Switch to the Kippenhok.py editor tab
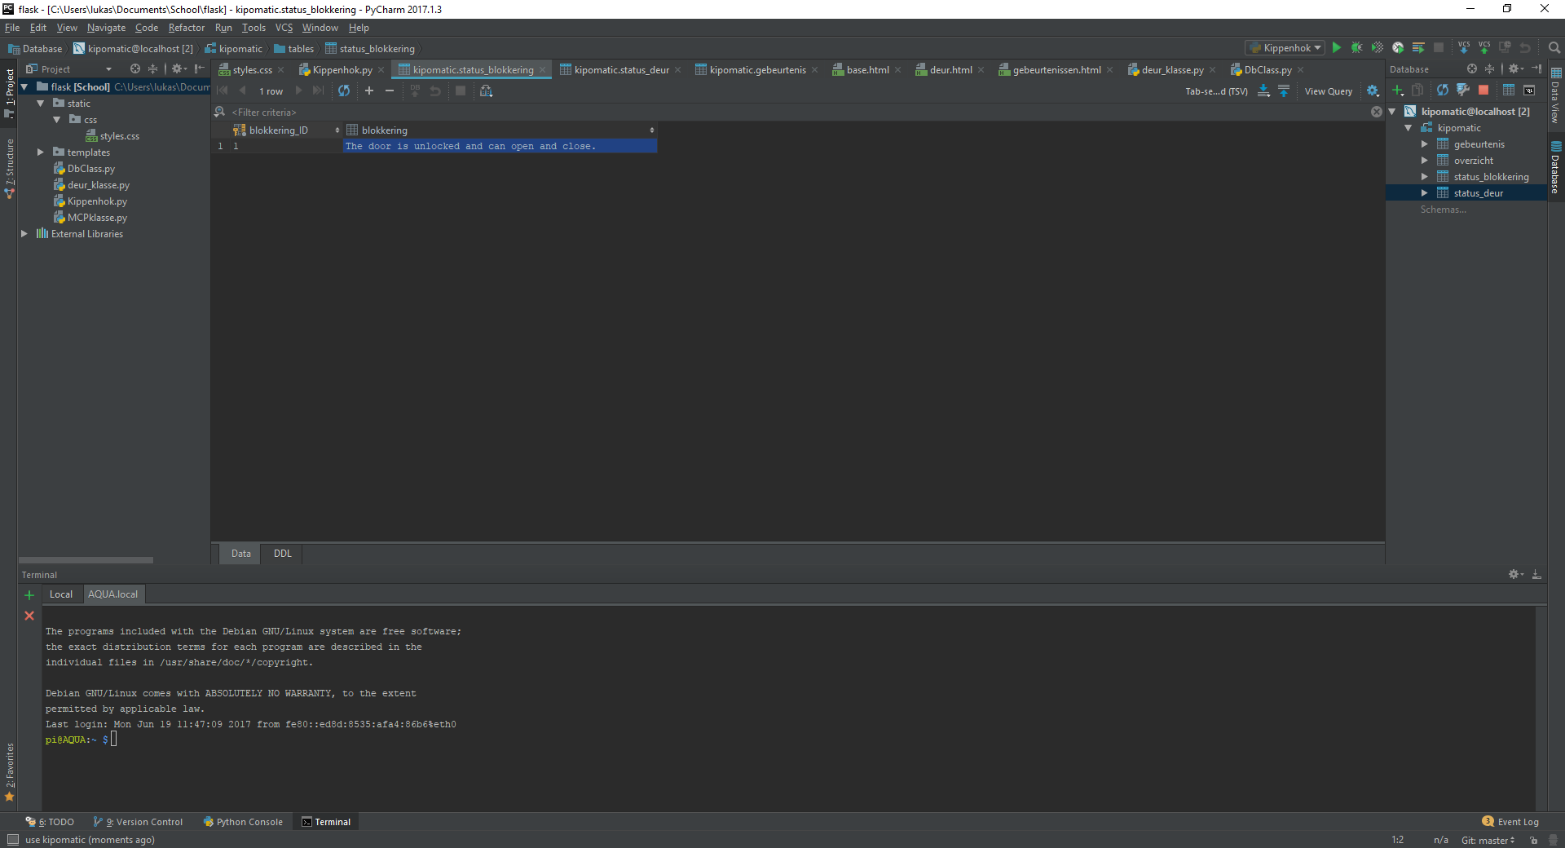The height and width of the screenshot is (848, 1565). [342, 70]
